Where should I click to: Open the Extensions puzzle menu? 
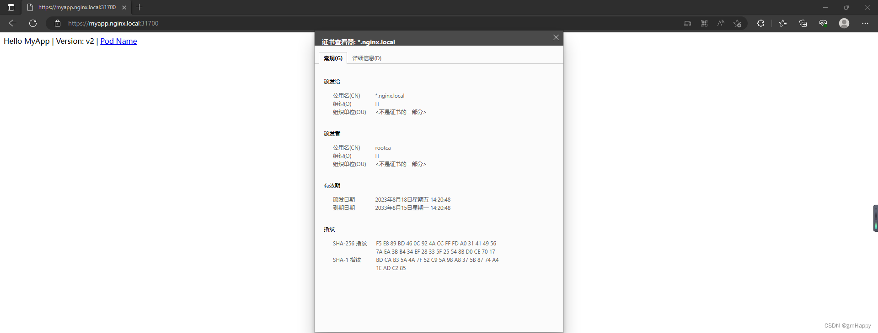click(x=760, y=23)
